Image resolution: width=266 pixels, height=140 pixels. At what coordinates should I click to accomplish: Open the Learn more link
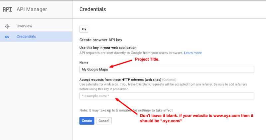(193, 53)
